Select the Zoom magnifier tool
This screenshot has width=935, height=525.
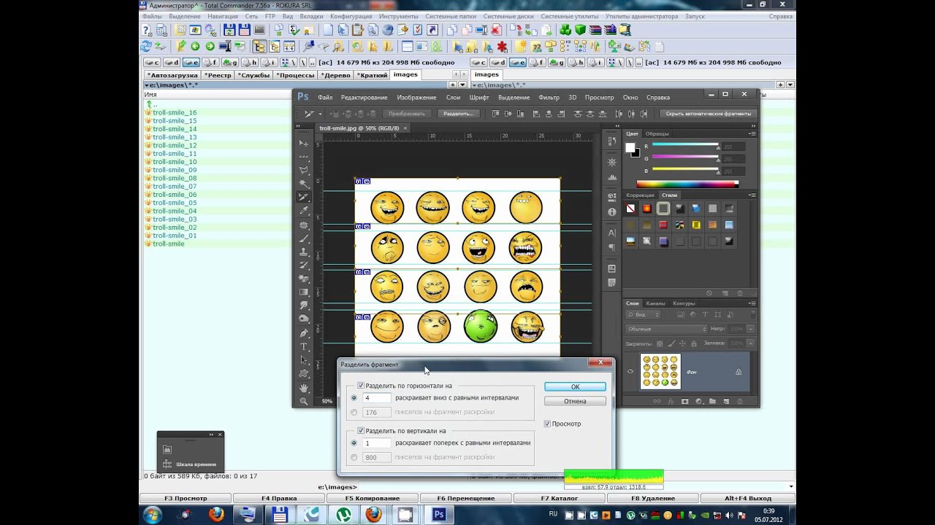(x=304, y=401)
